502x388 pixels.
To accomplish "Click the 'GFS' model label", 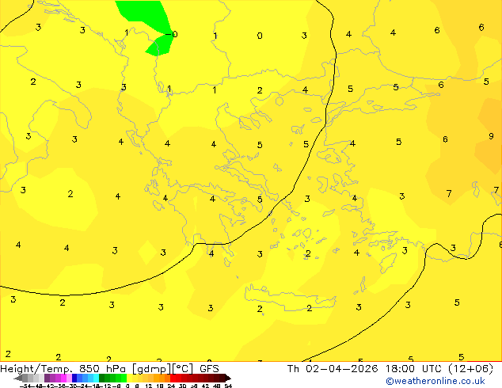I will point(209,369).
